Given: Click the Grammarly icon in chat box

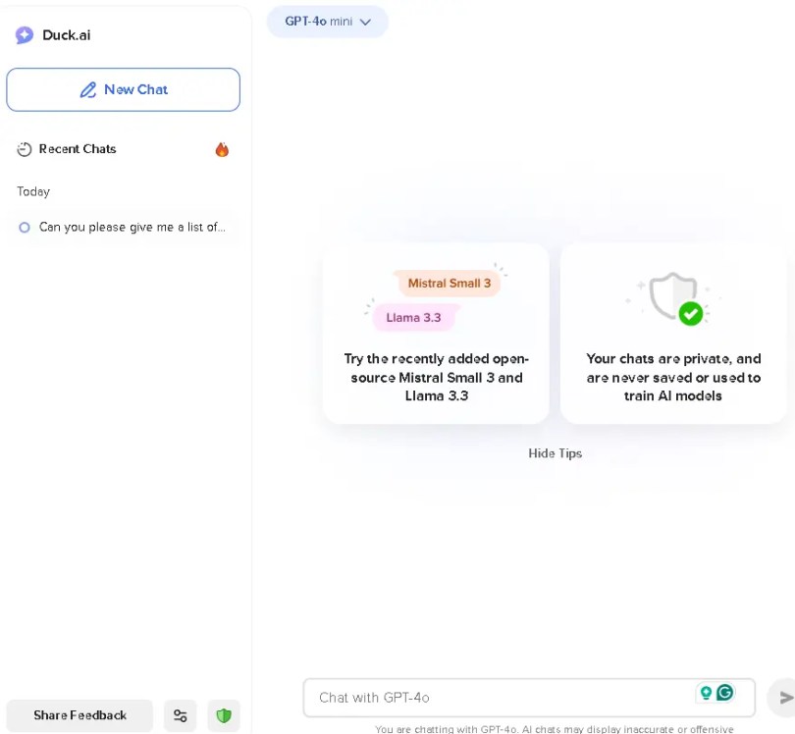Looking at the screenshot, I should pos(725,692).
